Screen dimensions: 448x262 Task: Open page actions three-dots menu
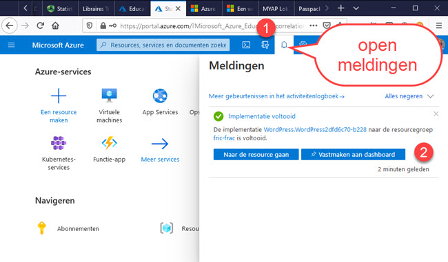coord(314,25)
